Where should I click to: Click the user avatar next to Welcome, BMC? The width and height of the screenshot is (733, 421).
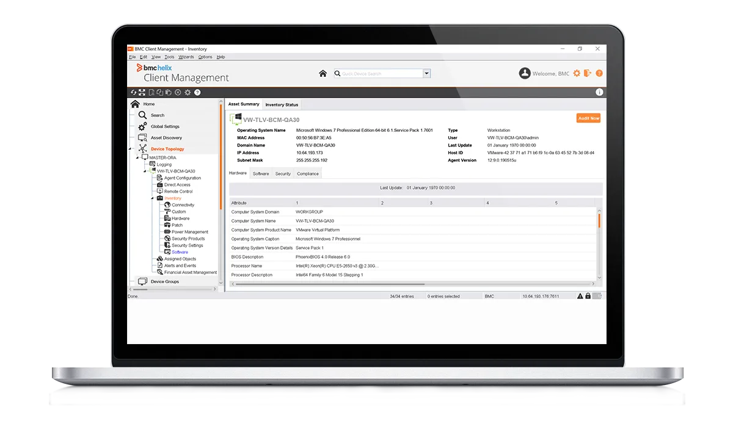point(525,73)
